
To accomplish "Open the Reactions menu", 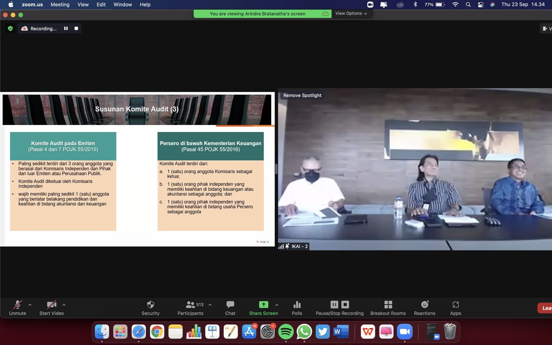I will [425, 308].
